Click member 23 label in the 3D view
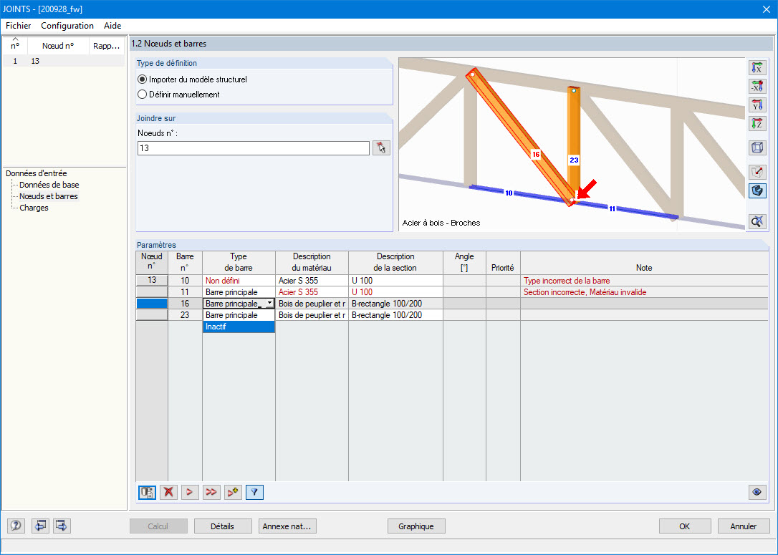 click(x=574, y=160)
